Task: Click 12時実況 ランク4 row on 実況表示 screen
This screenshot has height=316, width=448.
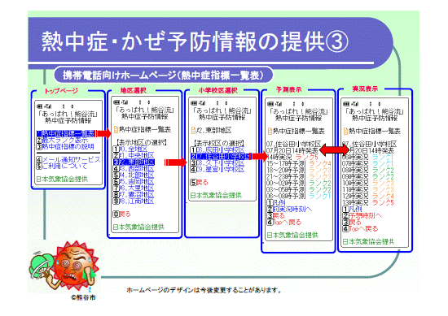Action: coord(368,197)
